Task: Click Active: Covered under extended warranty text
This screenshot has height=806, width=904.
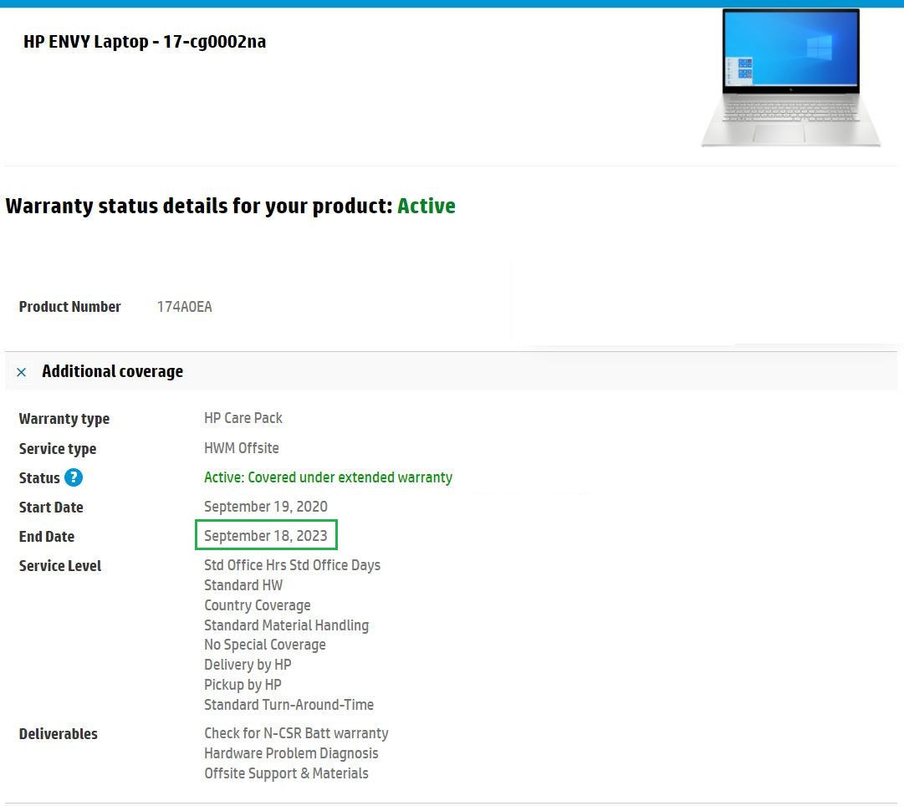Action: click(328, 477)
